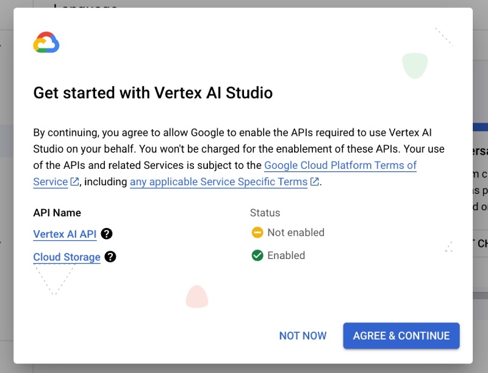This screenshot has width=488, height=373.
Task: Click the Not enabled status text
Action: (295, 232)
